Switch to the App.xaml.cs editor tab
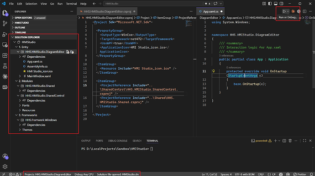Viewport: 315px width, 176px height. coord(210,11)
